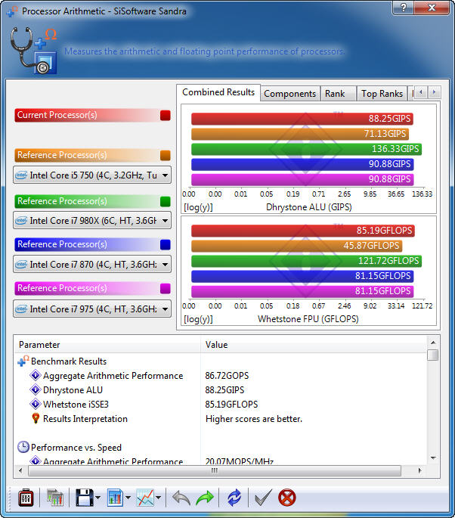
Task: Click the green Reference Processor color swatch
Action: coord(165,201)
